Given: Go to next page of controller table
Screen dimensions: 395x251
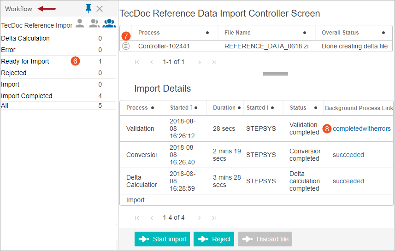Looking at the screenshot, I should tap(200, 62).
